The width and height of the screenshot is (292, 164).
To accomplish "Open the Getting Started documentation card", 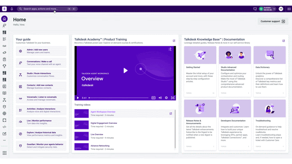I will coord(200,71).
